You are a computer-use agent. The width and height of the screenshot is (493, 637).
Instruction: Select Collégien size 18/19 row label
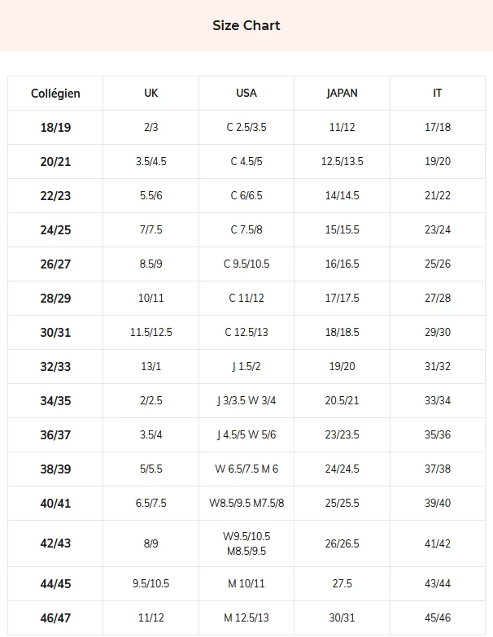pyautogui.click(x=55, y=128)
